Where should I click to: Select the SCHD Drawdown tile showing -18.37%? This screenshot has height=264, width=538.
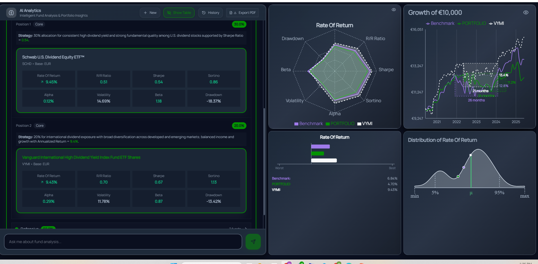pyautogui.click(x=214, y=98)
